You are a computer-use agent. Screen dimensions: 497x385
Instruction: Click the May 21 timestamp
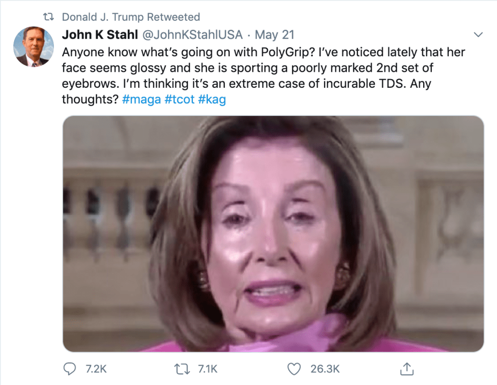274,35
